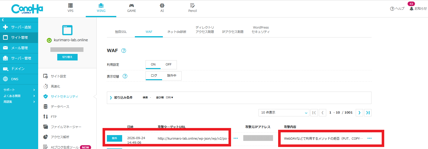
Task: Open 高速化 in the submenu
Action: [x=55, y=86]
